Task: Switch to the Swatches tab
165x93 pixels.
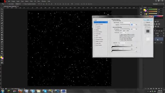Action: (x=150, y=7)
